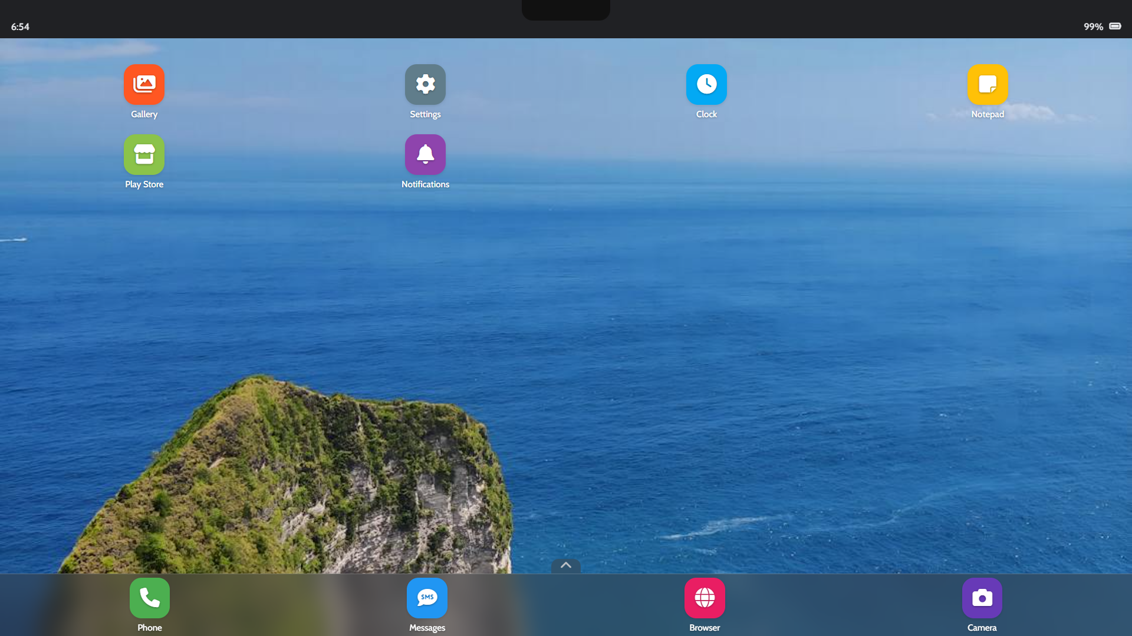The image size is (1132, 636).
Task: Open Messages from the dock
Action: pyautogui.click(x=427, y=597)
